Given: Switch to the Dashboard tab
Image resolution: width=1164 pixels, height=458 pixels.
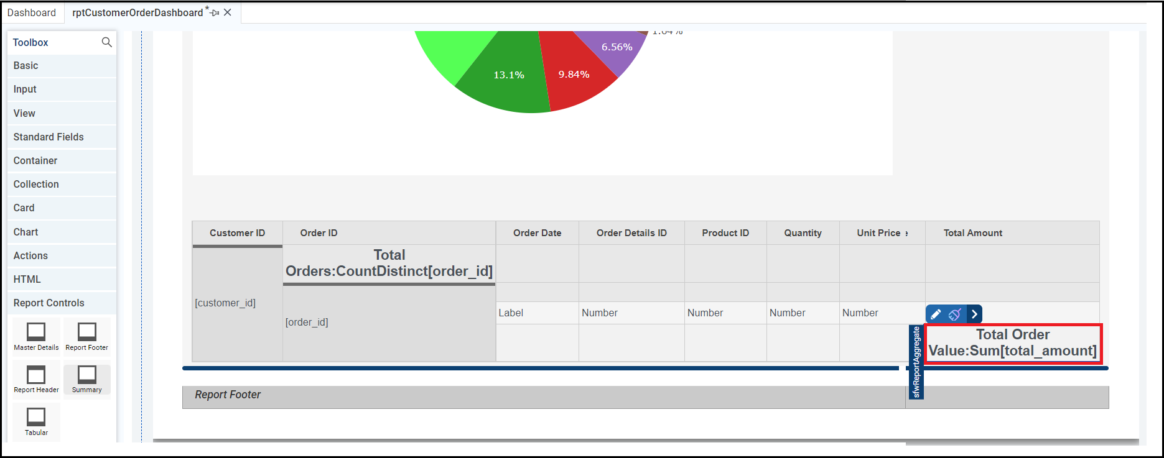Looking at the screenshot, I should 32,12.
